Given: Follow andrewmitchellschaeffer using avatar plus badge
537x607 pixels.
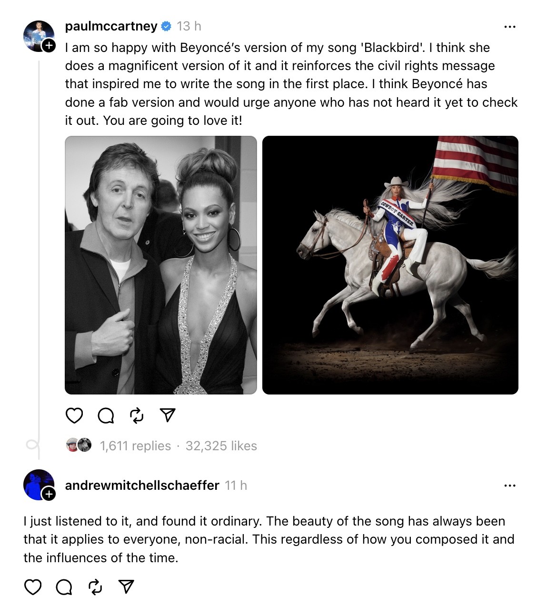Looking at the screenshot, I should tap(49, 495).
